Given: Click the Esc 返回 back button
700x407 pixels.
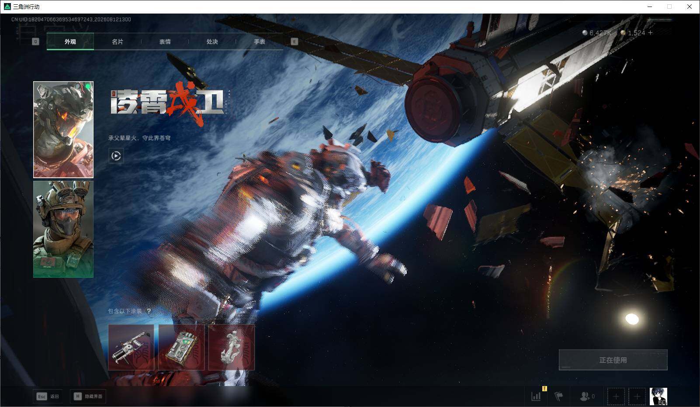Looking at the screenshot, I should point(48,397).
